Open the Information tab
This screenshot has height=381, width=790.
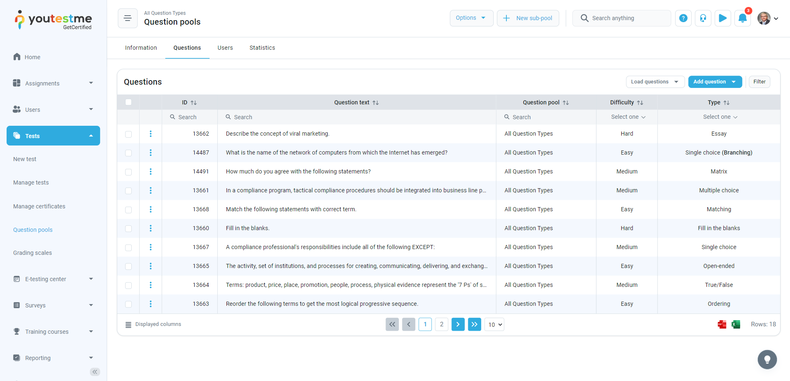point(141,48)
